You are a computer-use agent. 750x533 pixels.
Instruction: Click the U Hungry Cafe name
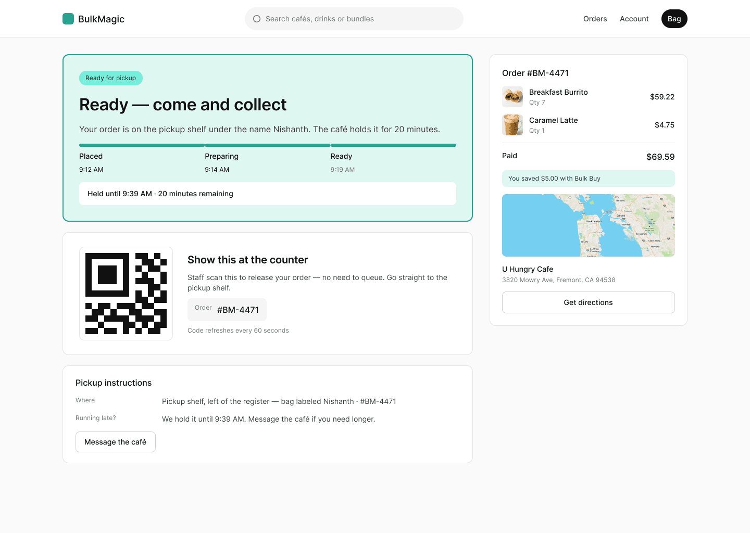click(x=528, y=269)
